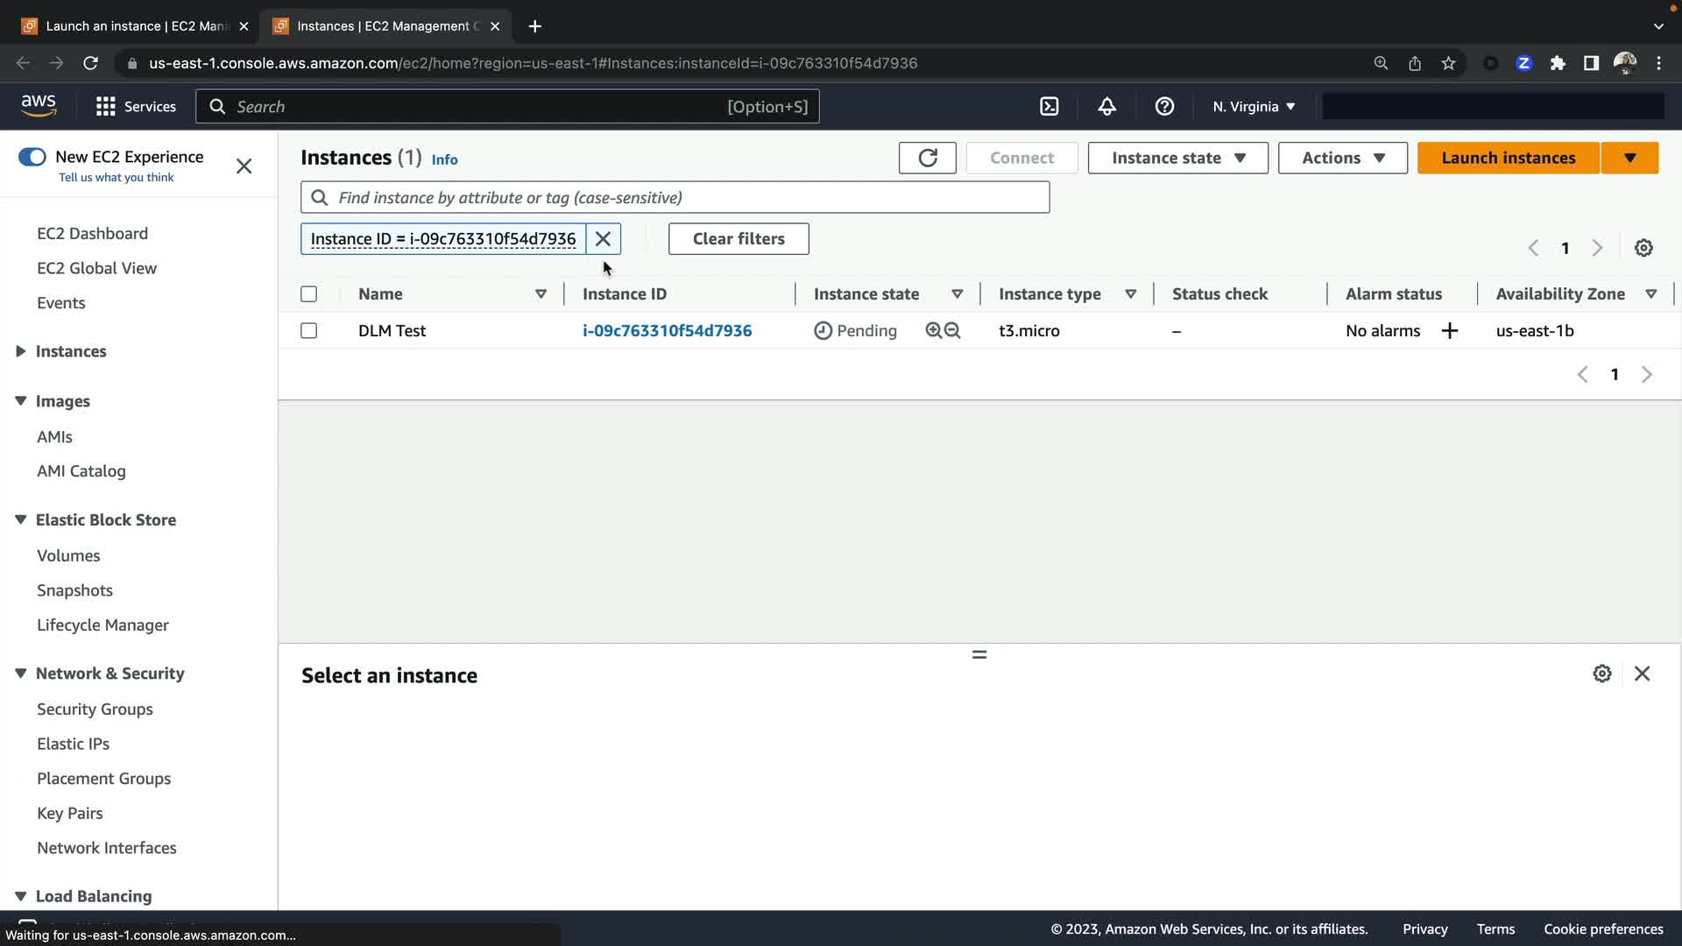The image size is (1682, 946).
Task: Open instances table preferences gear
Action: coord(1643,248)
